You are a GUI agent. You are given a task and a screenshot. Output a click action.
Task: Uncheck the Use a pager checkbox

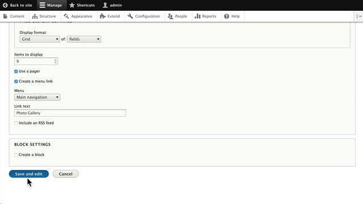pyautogui.click(x=16, y=71)
